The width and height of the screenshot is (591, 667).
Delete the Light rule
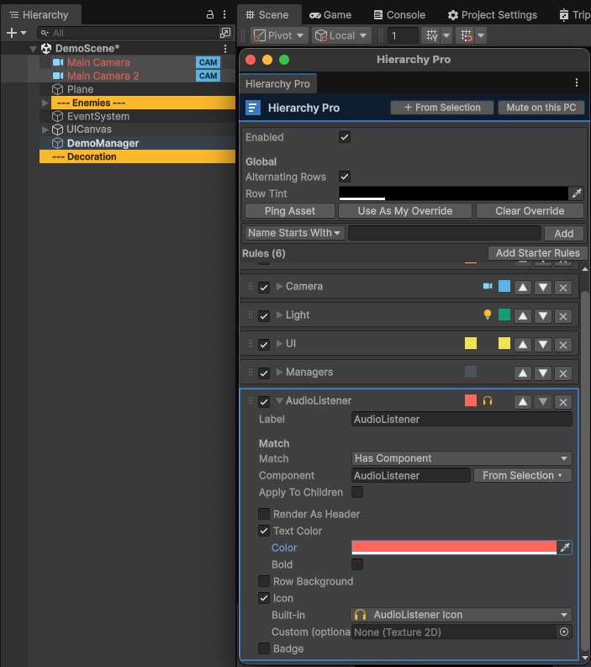click(563, 315)
